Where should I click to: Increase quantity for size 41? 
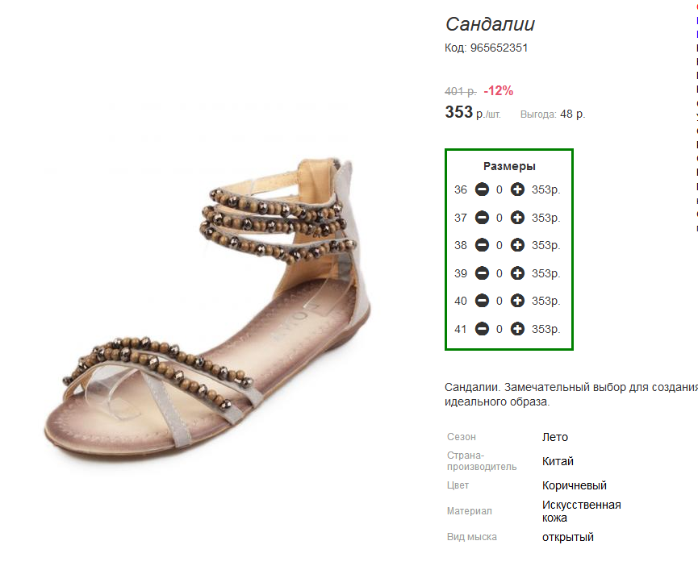[517, 329]
